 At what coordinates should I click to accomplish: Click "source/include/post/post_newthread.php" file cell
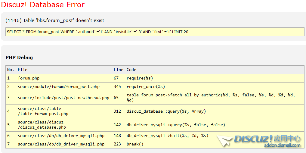point(64,98)
